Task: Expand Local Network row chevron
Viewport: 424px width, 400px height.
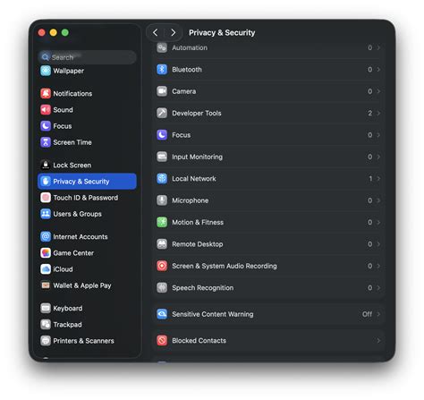Action: click(378, 178)
